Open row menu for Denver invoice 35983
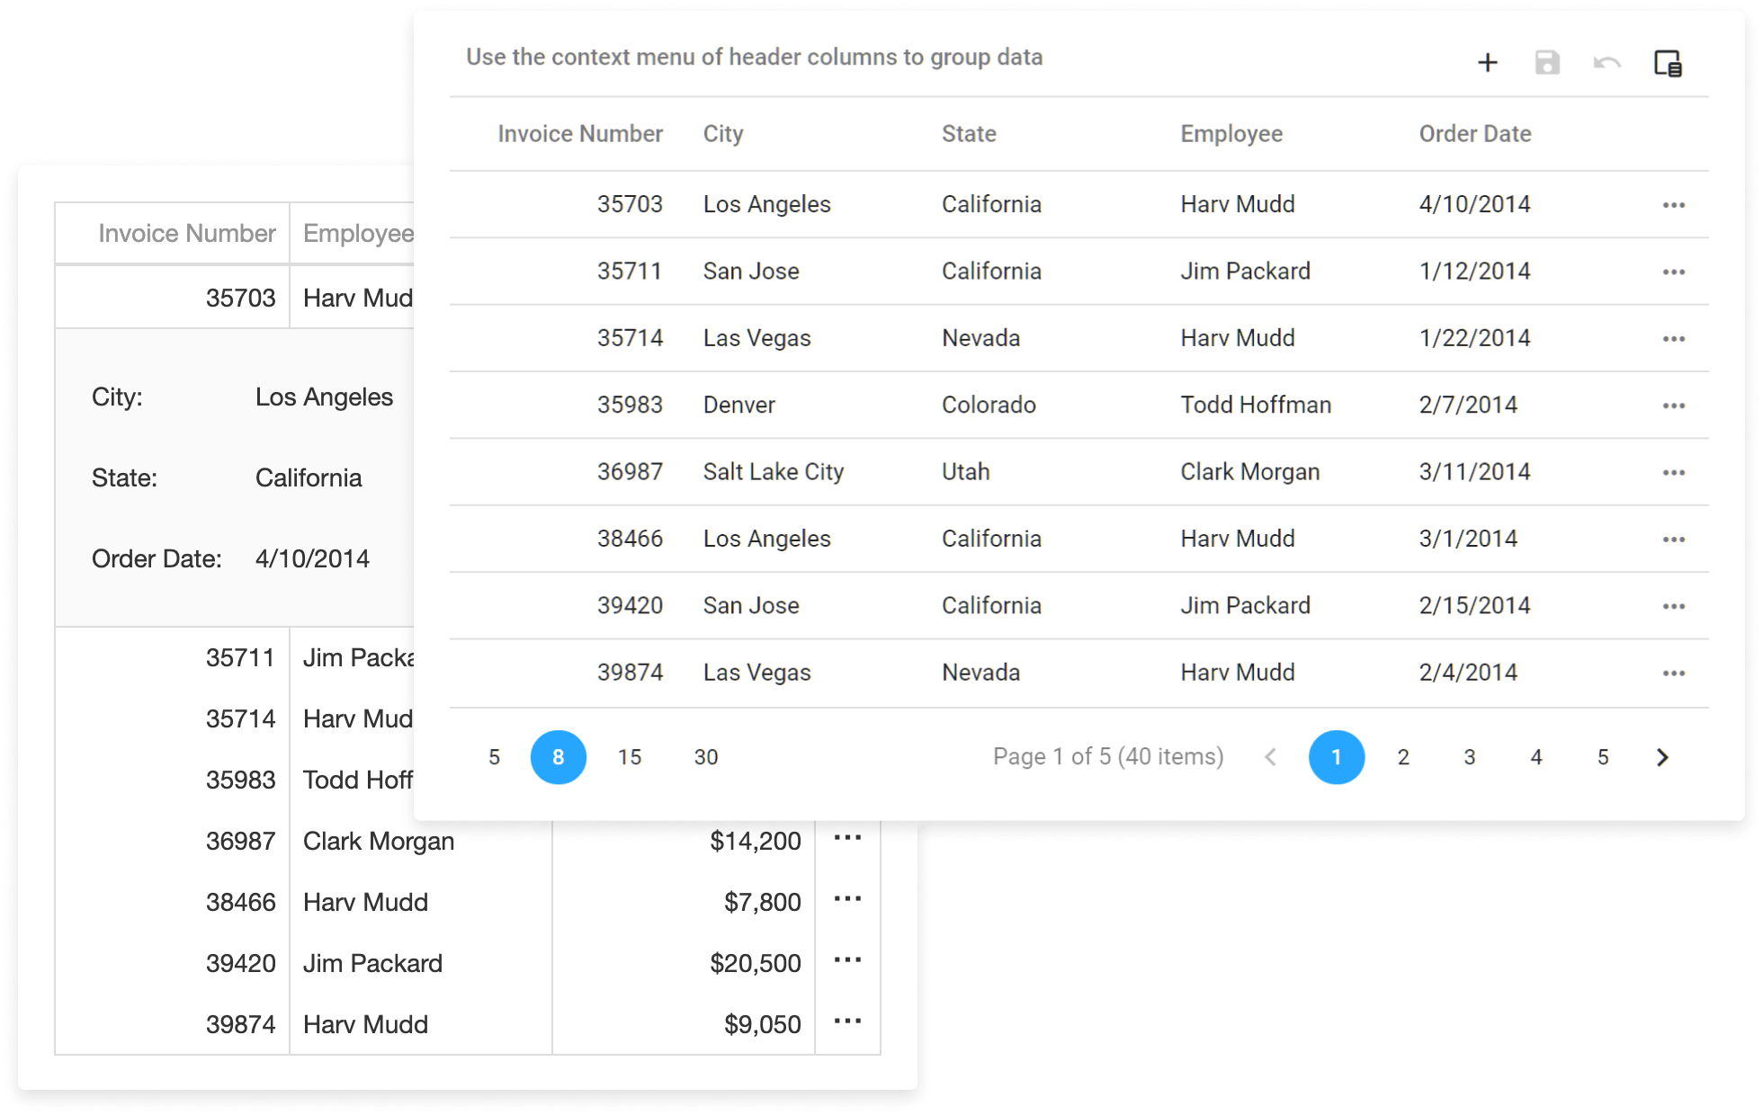The height and width of the screenshot is (1115, 1763). coord(1673,406)
